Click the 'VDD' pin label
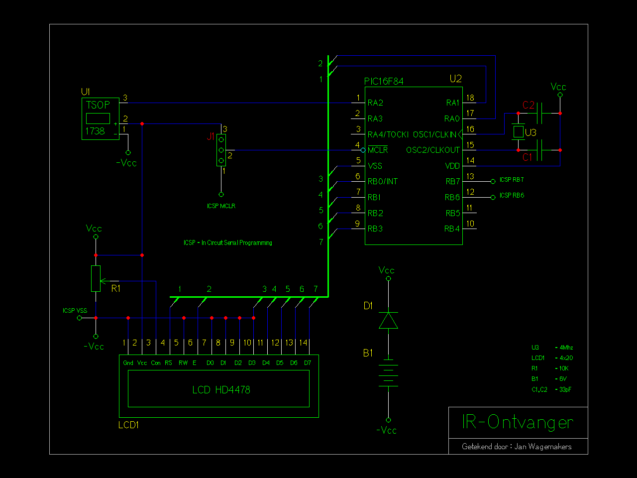 453,166
